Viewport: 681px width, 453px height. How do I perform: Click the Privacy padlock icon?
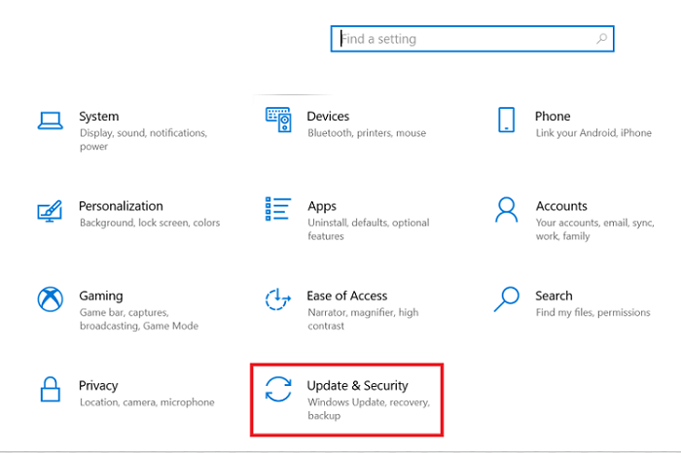click(50, 389)
